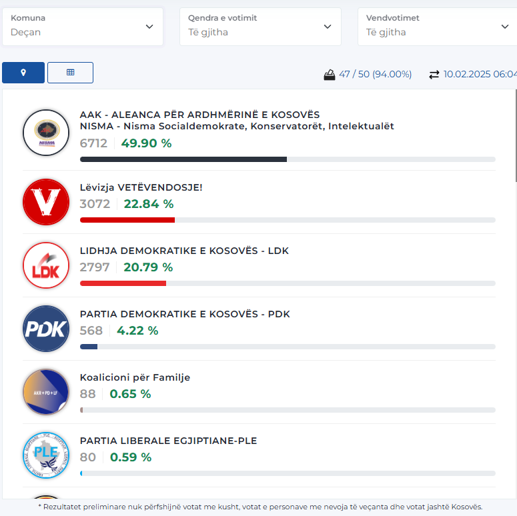The image size is (517, 516).
Task: Click the 3072 vote count
Action: pyautogui.click(x=95, y=204)
